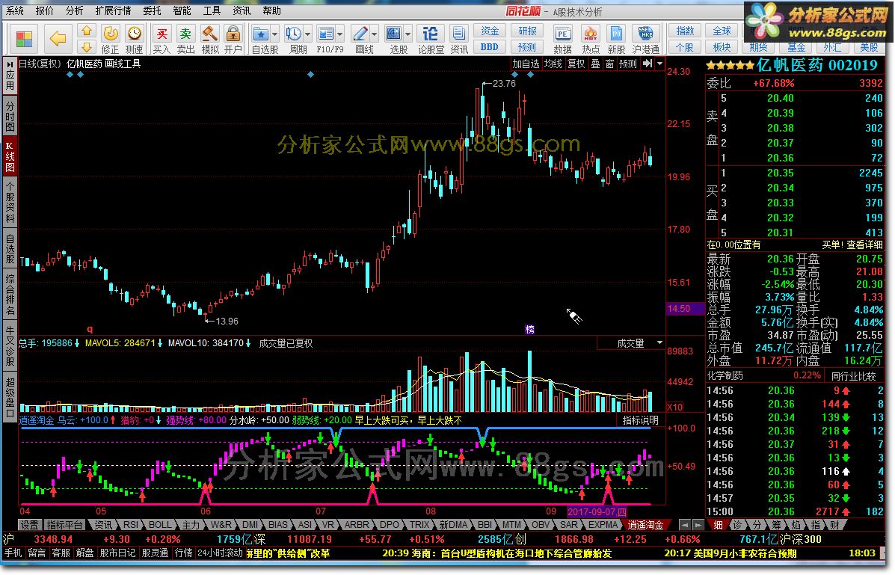Click the 开户 open account lock icon
Viewport: 895px width, 575px height.
coord(233,39)
